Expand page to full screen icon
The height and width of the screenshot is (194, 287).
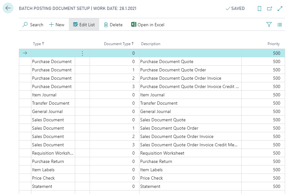(x=280, y=9)
